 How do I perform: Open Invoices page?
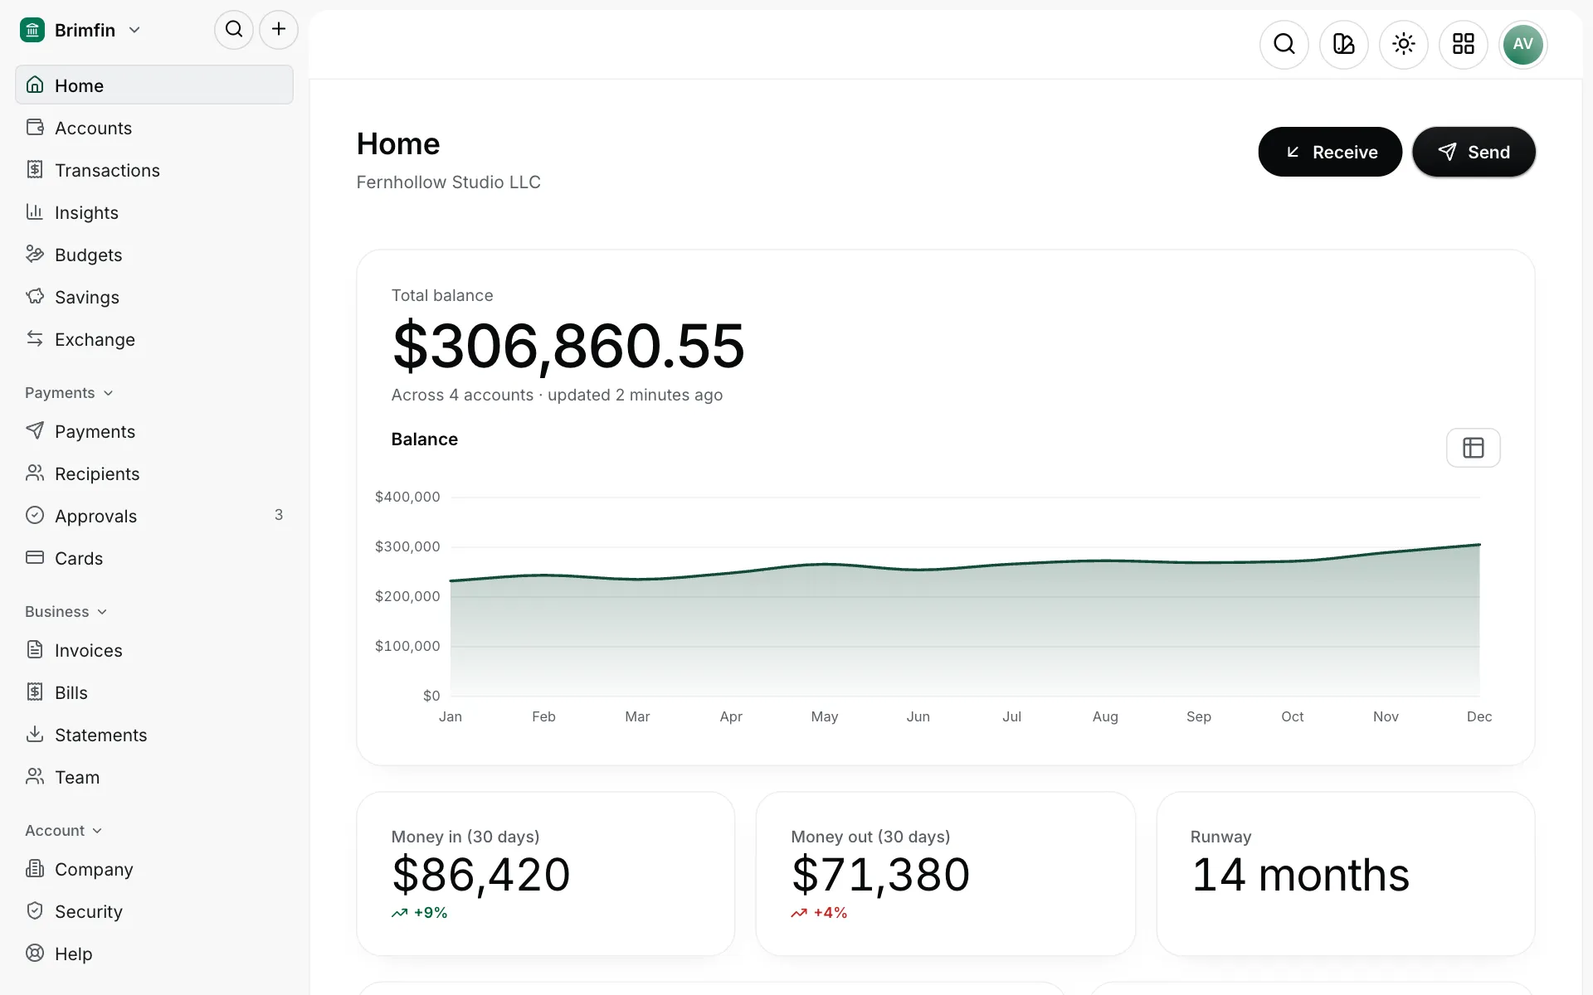click(x=154, y=650)
